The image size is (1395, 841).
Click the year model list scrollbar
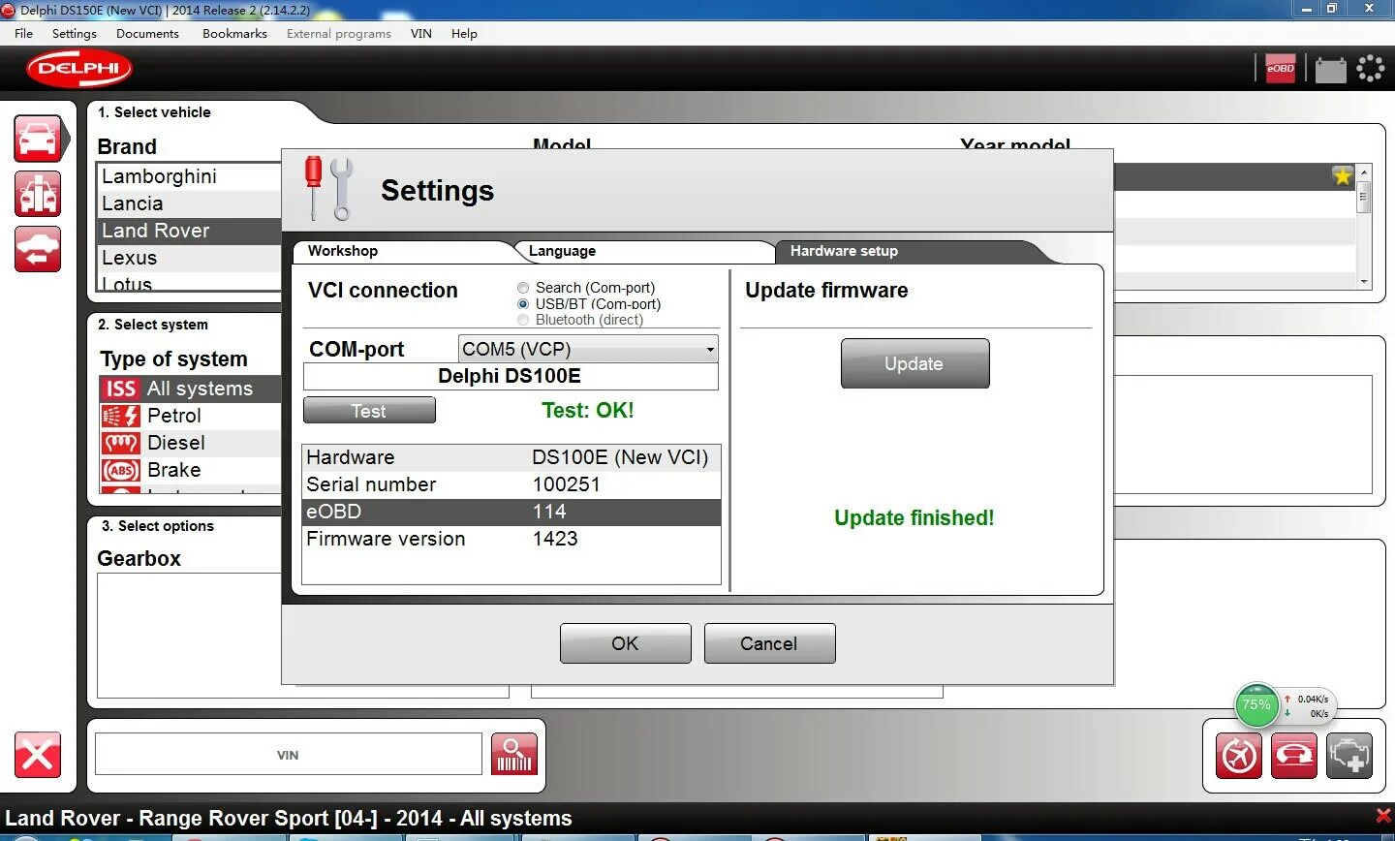click(x=1364, y=226)
